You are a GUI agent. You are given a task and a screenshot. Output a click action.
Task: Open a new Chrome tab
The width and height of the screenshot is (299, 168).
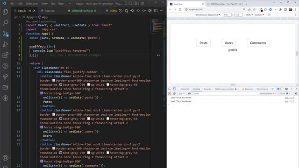click(x=246, y=4)
